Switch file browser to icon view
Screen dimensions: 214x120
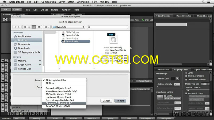click(x=25, y=27)
